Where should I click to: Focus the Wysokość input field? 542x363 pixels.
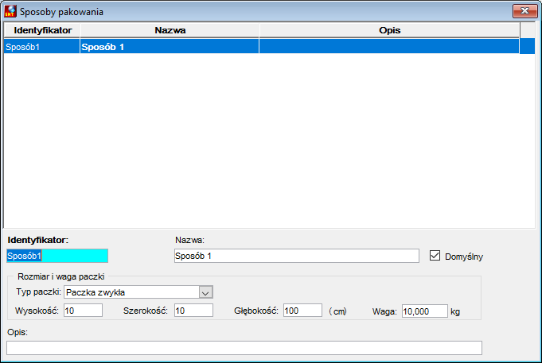pyautogui.click(x=84, y=311)
